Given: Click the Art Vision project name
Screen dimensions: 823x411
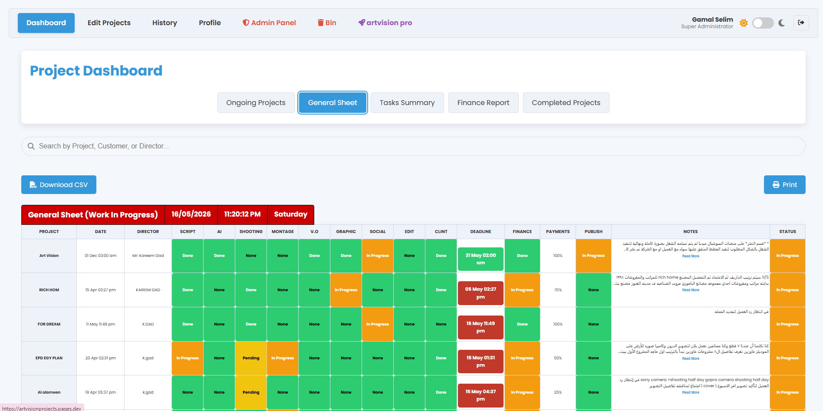Looking at the screenshot, I should tap(49, 256).
